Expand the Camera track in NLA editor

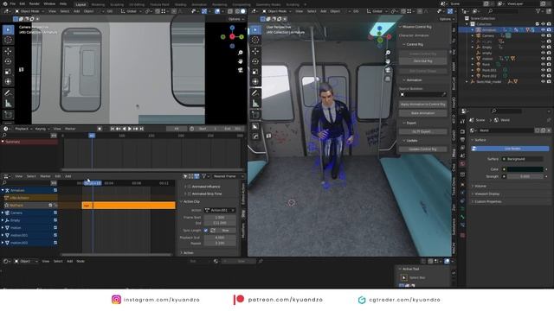point(3,213)
